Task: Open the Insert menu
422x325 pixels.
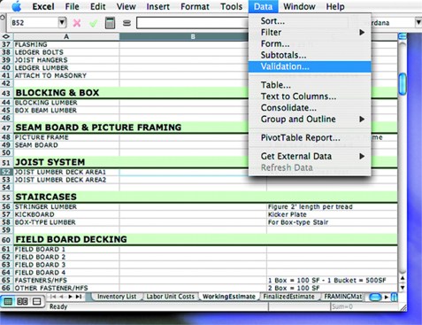Action: (x=157, y=6)
